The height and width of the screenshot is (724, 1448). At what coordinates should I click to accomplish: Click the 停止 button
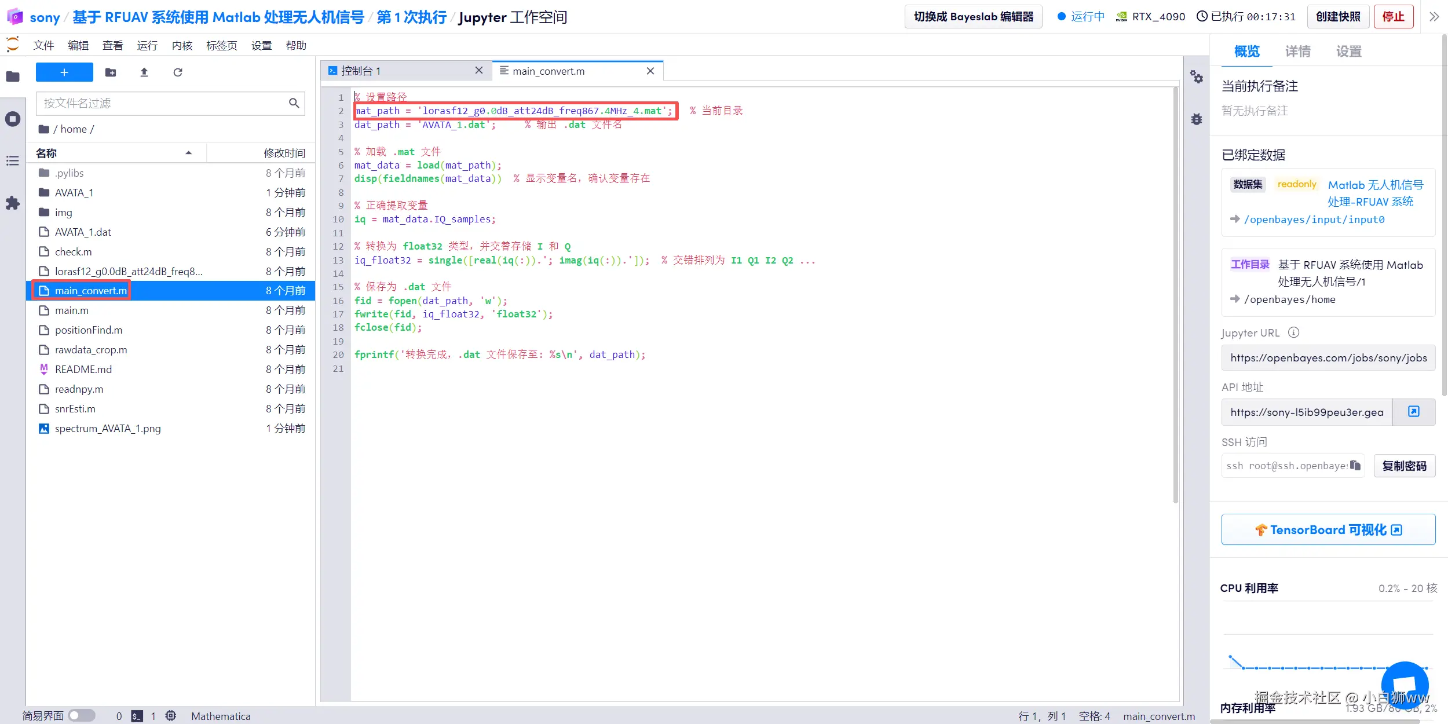coord(1393,17)
